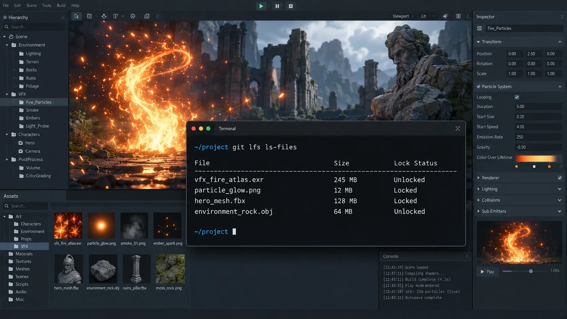Screen dimensions: 567x319
Task: Open the Lit shading mode dropdown
Action: click(x=428, y=16)
